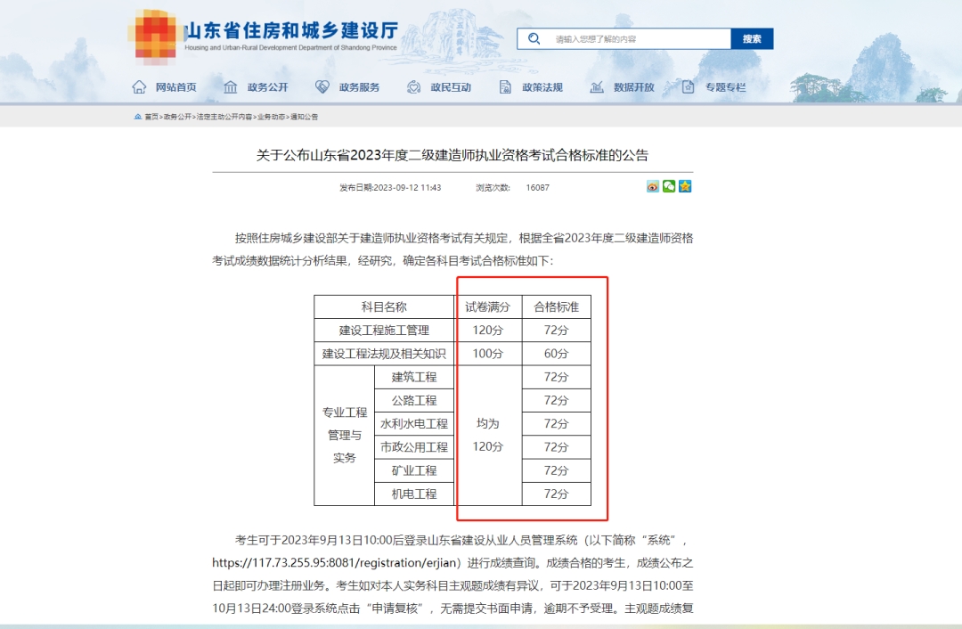The height and width of the screenshot is (629, 962).
Task: Click the magnifier icon in search box
Action: (x=534, y=38)
